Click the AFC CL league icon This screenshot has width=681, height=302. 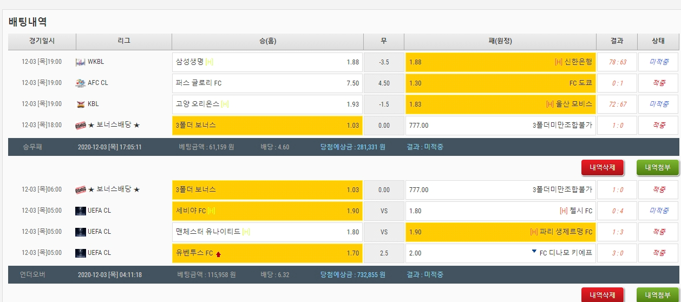81,83
